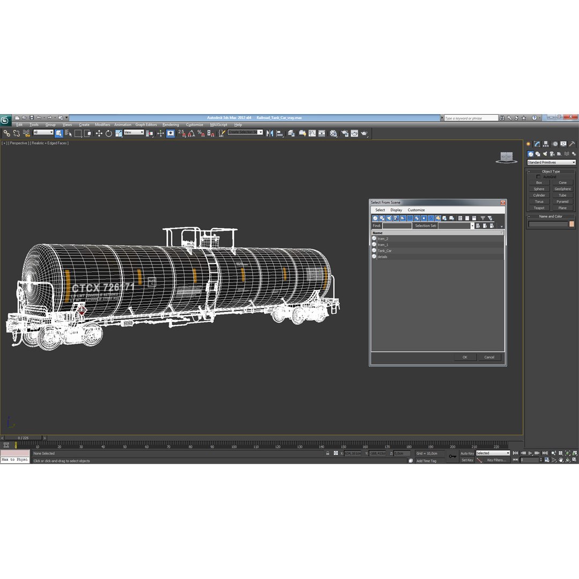579x579 pixels.
Task: Click the ViewCube in viewport
Action: click(506, 157)
